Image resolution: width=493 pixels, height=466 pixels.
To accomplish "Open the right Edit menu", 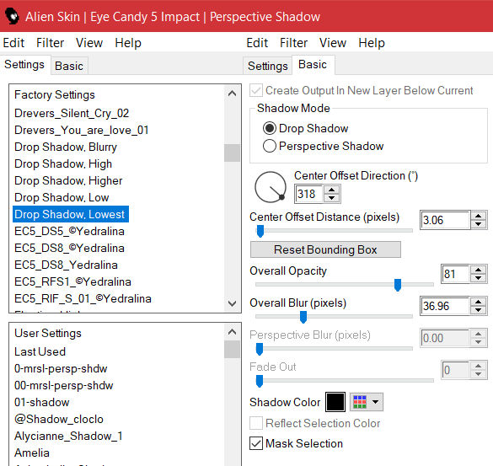I will (x=257, y=43).
